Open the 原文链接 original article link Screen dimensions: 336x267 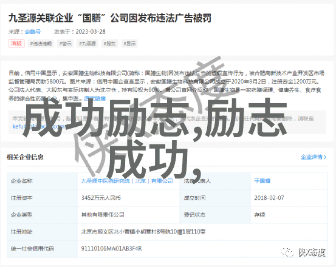[95, 98]
